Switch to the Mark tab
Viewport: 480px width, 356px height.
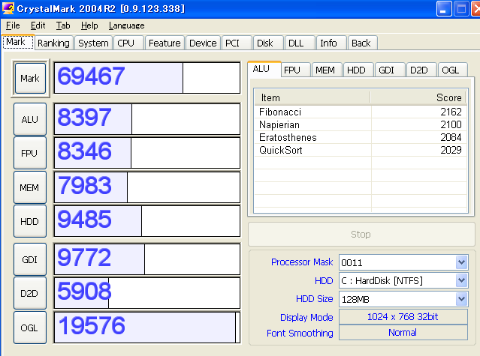(x=18, y=42)
